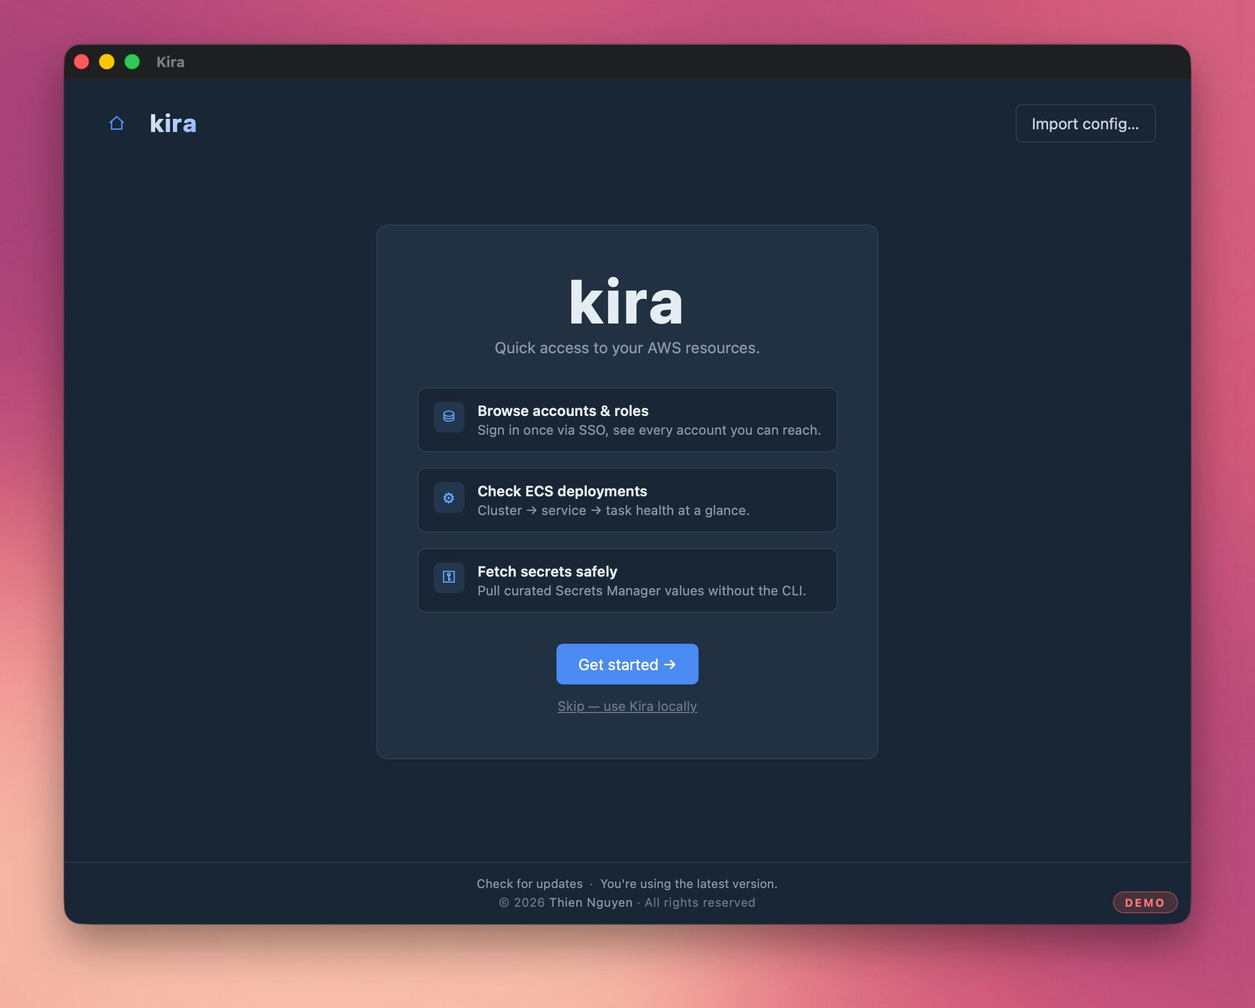Click the home icon in header
Image resolution: width=1255 pixels, height=1008 pixels.
tap(117, 123)
